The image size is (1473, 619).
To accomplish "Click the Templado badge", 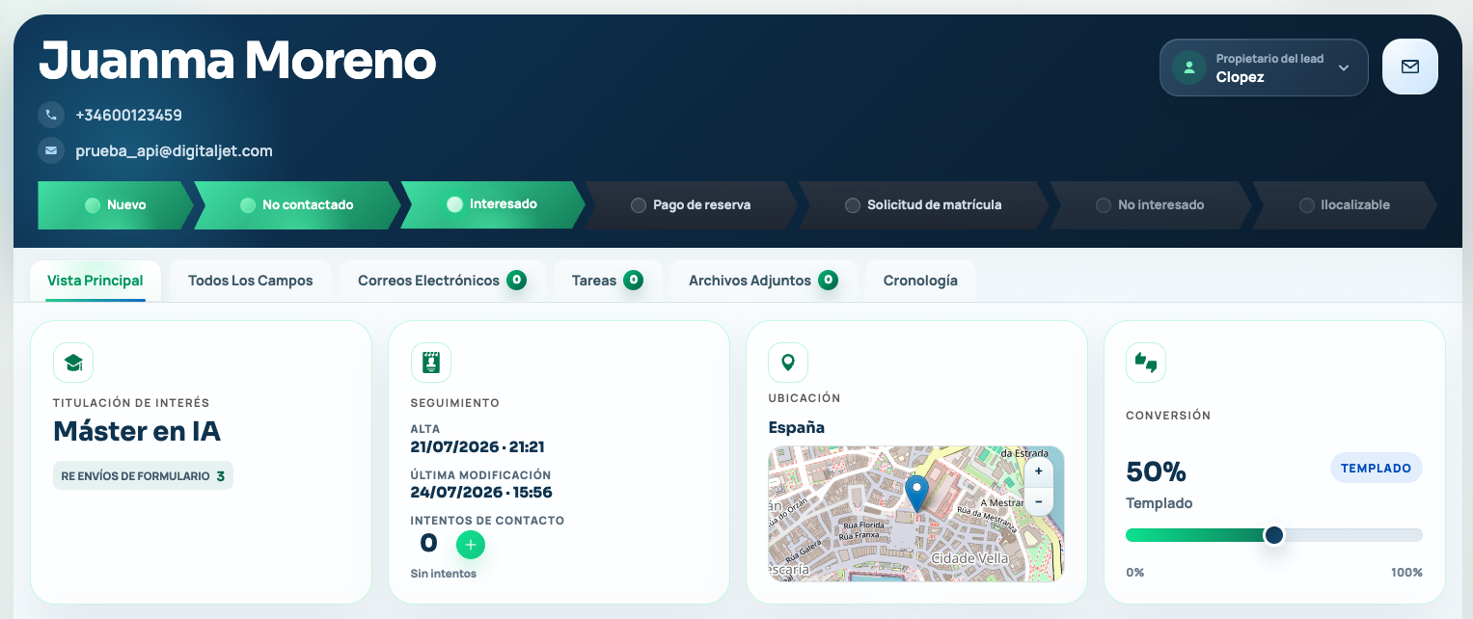I will click(x=1376, y=468).
